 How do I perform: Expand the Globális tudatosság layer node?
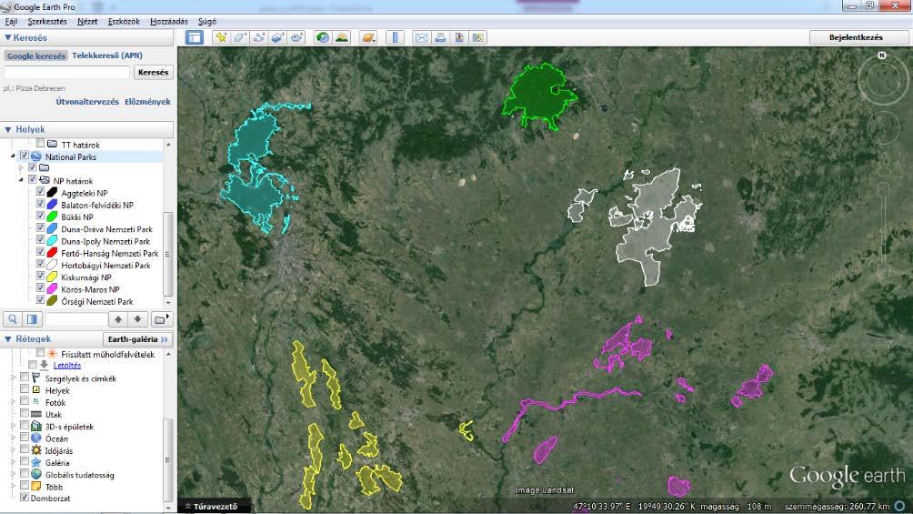[x=13, y=474]
